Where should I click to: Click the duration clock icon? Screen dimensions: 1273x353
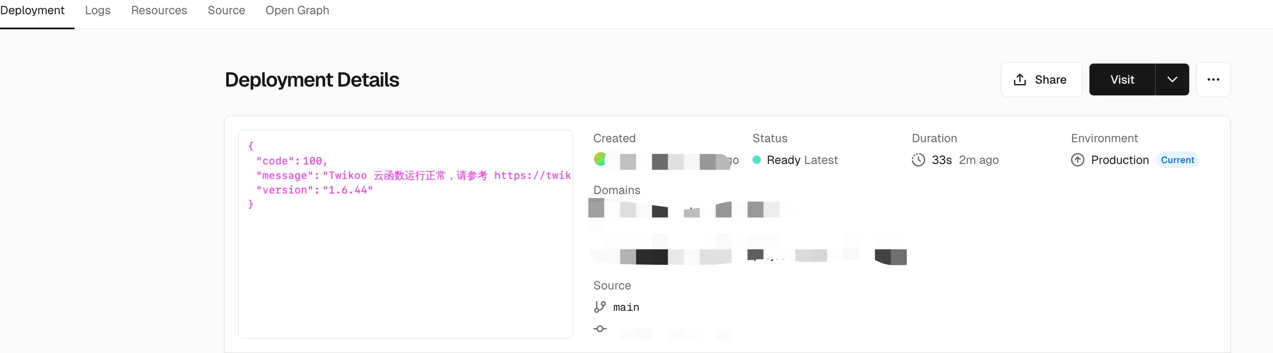click(918, 160)
